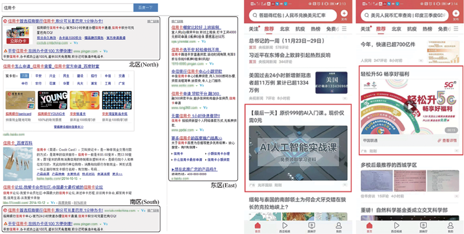464x234 pixels.
Task: Open 今年，快递已超700亿件 article
Action: (388, 44)
